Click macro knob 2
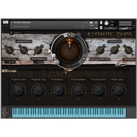This screenshot has height=137, width=137. 39,90
